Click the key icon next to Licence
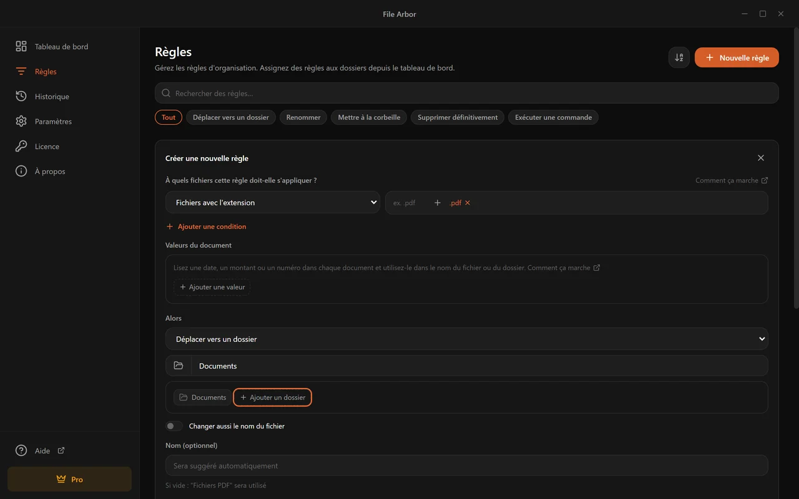Image resolution: width=799 pixels, height=499 pixels. [x=21, y=147]
